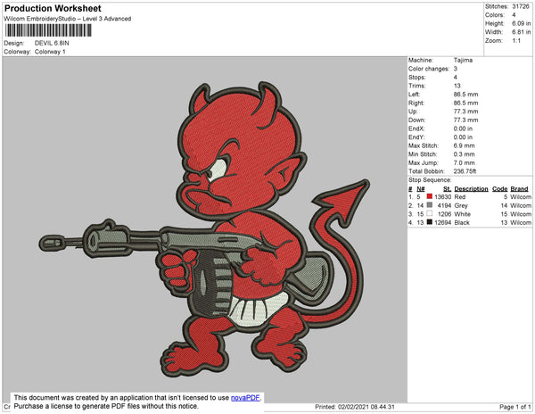Viewport: 535px width, 414px height.
Task: Click the 'Stop Sequence:' label
Action: coord(430,180)
